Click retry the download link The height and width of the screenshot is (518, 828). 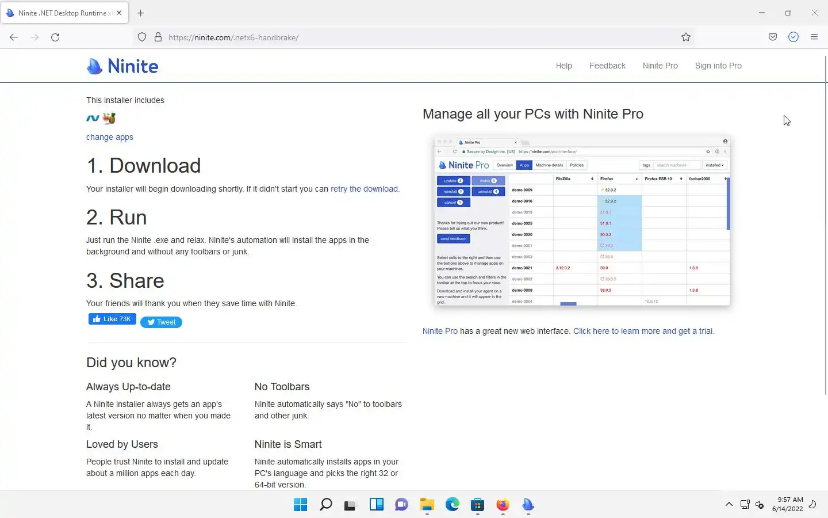364,189
